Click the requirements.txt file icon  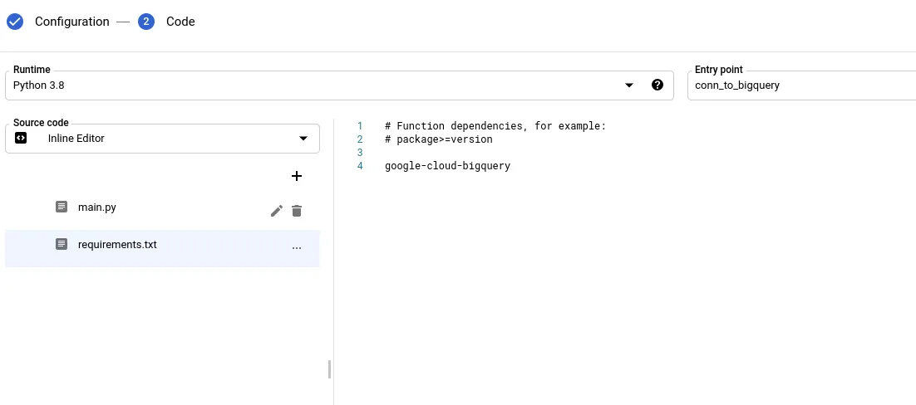pos(62,244)
